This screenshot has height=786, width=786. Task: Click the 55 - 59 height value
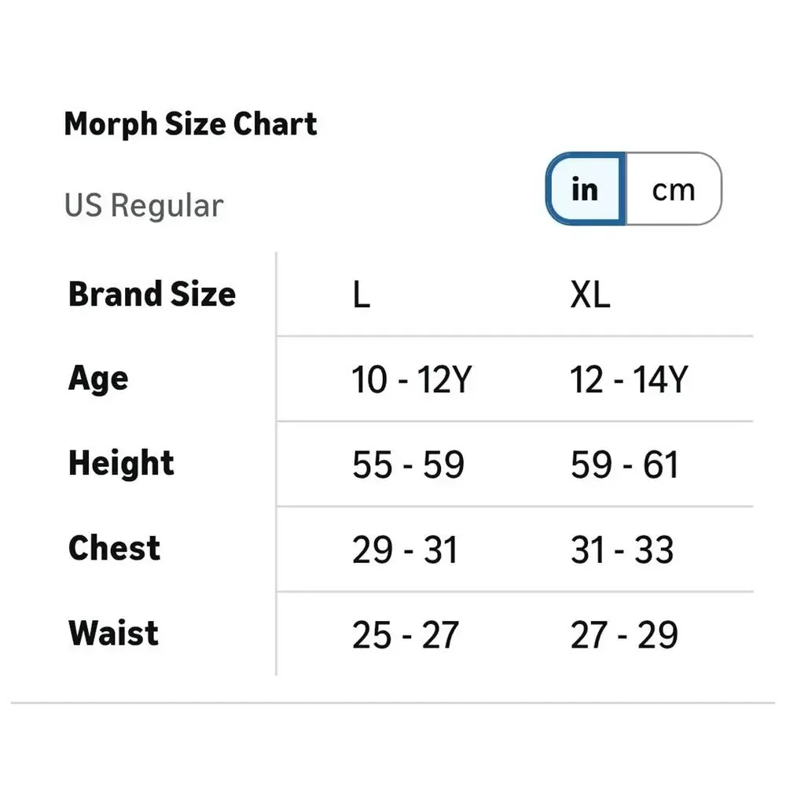tap(408, 465)
